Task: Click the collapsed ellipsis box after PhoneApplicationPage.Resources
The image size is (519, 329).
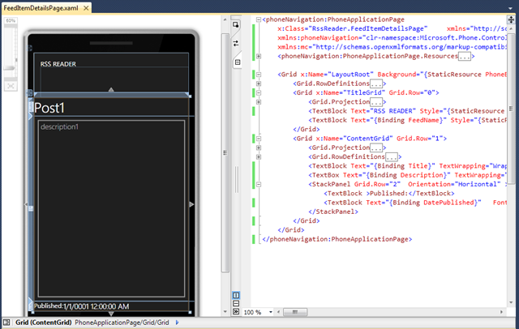Action: [x=465, y=57]
